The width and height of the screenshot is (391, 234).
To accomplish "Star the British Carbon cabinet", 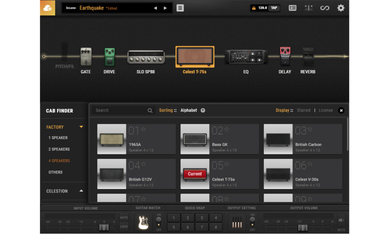I will coord(310,129).
